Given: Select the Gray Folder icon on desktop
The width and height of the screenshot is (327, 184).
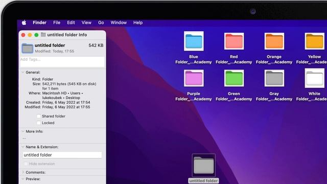Looking at the screenshot, I should [x=274, y=78].
